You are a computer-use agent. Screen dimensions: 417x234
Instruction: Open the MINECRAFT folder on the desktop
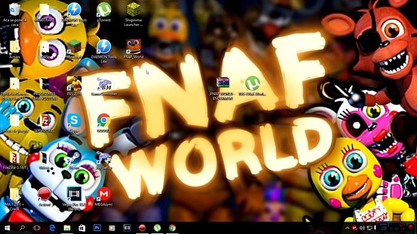pos(44,10)
